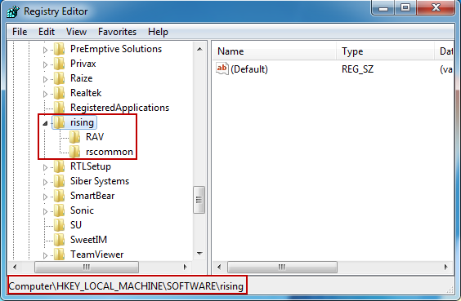Open the Help menu
The height and width of the screenshot is (301, 461).
[158, 32]
